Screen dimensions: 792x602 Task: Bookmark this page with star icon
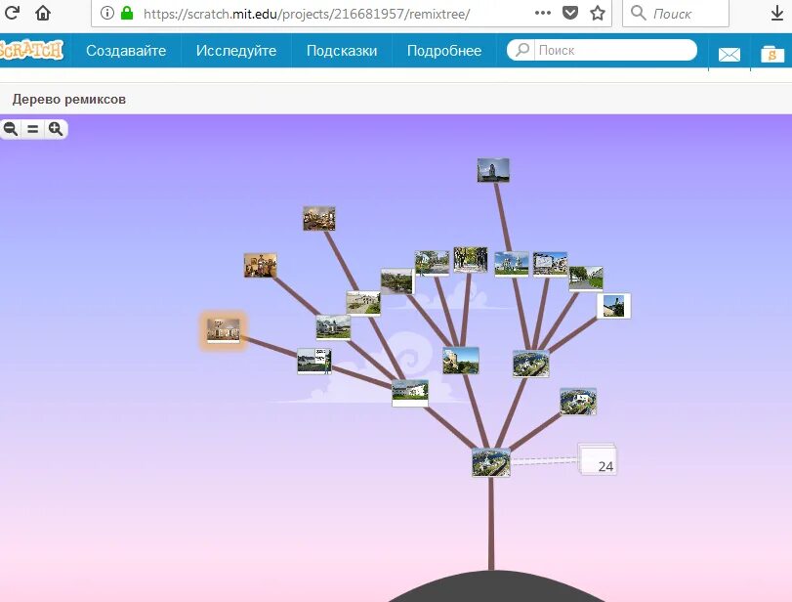pyautogui.click(x=598, y=13)
